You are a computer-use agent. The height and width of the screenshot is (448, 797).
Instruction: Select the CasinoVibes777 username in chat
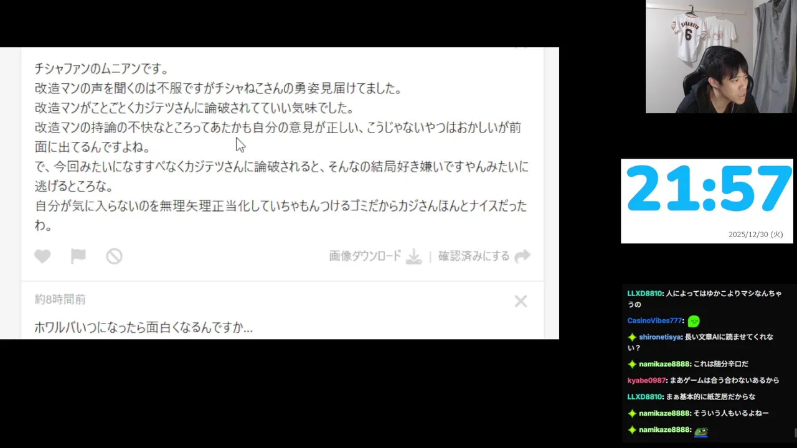point(654,321)
